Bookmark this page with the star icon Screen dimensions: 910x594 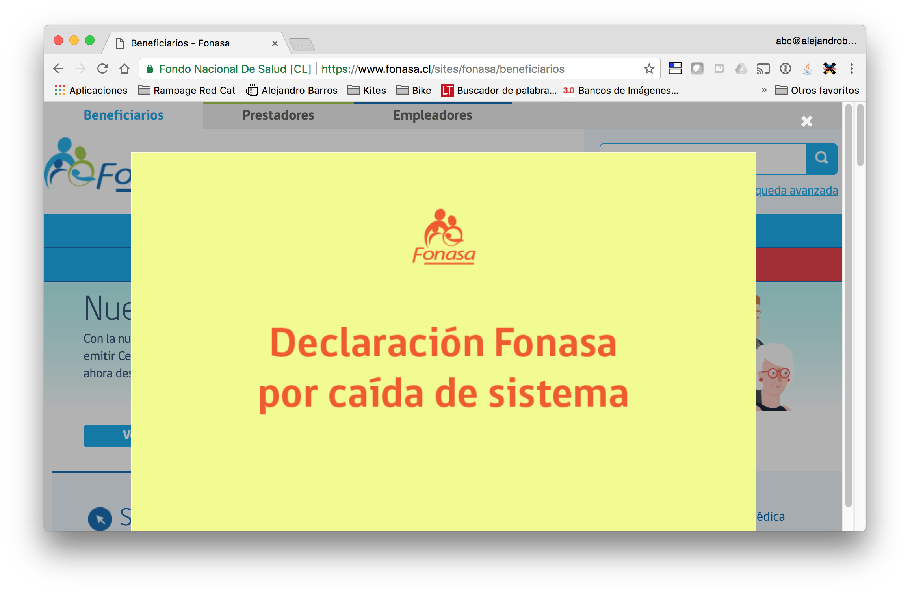(649, 69)
